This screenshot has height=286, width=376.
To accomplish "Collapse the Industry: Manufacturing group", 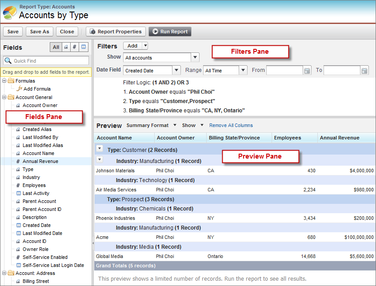I will pos(100,159).
